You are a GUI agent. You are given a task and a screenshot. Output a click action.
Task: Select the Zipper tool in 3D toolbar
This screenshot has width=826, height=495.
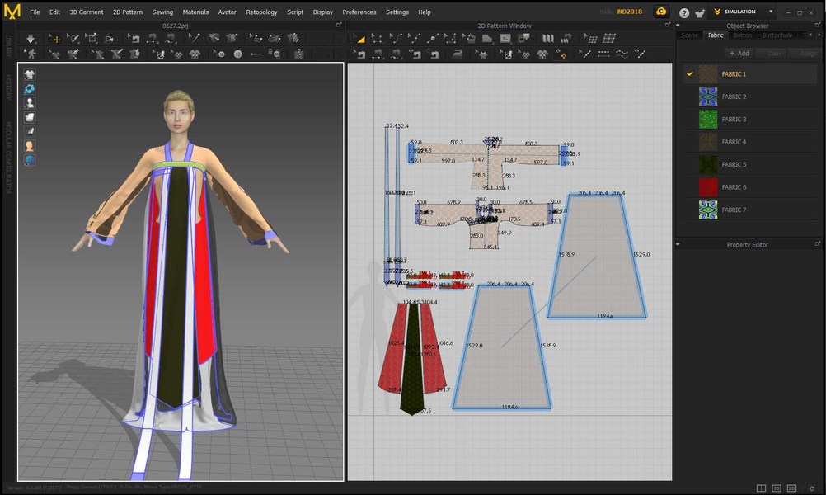pyautogui.click(x=298, y=54)
